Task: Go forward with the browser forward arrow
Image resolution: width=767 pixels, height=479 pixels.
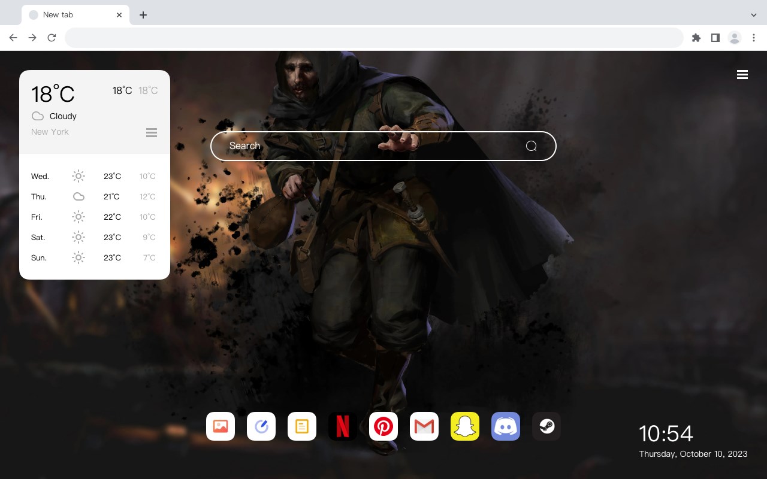Action: pos(32,38)
